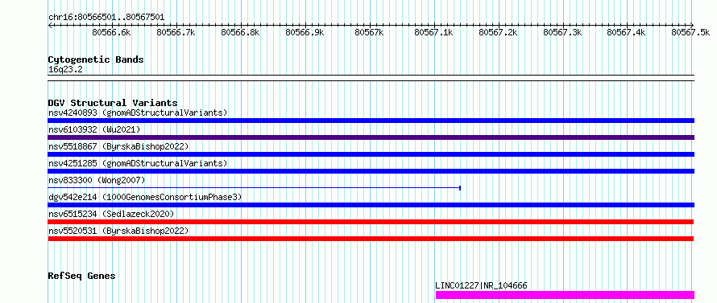
Task: Select the red bar under nsv6515234
Action: (x=371, y=222)
